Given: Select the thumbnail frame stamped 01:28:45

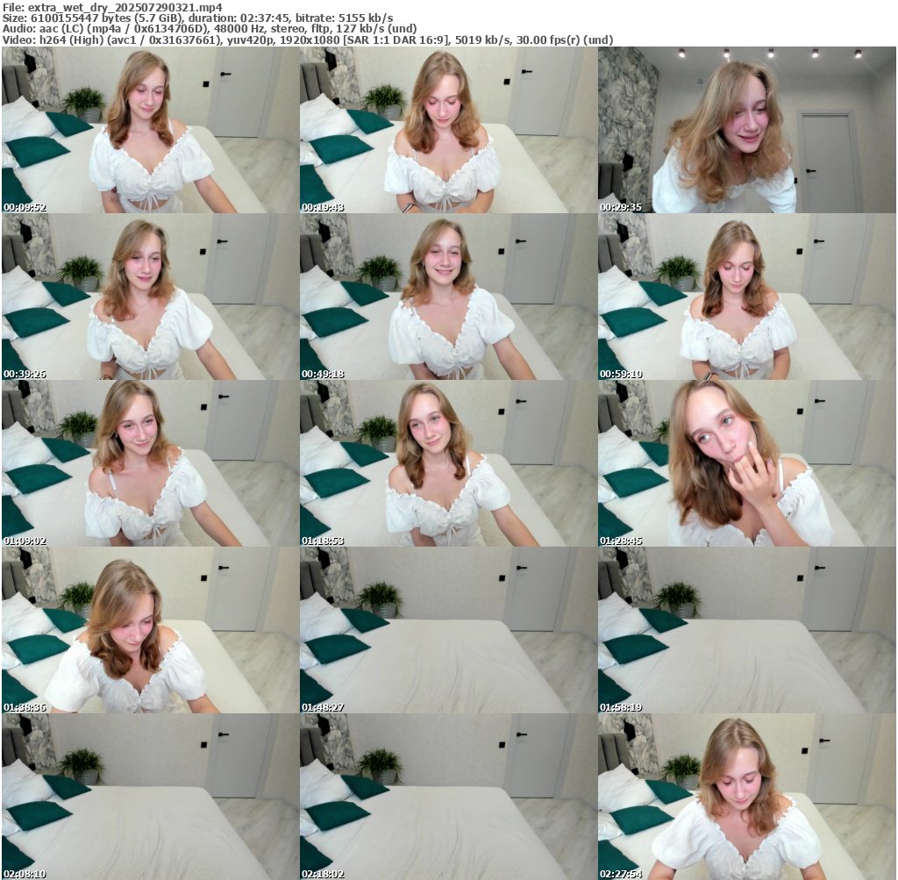Looking at the screenshot, I should (x=747, y=463).
